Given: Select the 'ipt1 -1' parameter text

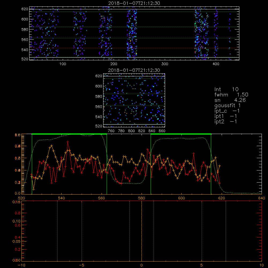Looking at the screenshot, I should pyautogui.click(x=226, y=116).
